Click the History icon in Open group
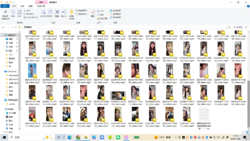Viewport: 250px width, 141px height. click(102, 19)
